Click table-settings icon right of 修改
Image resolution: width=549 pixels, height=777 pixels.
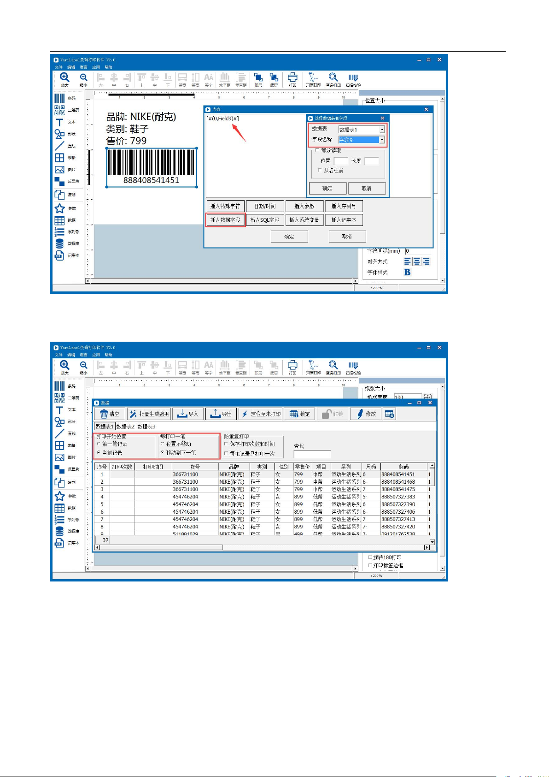coord(389,414)
